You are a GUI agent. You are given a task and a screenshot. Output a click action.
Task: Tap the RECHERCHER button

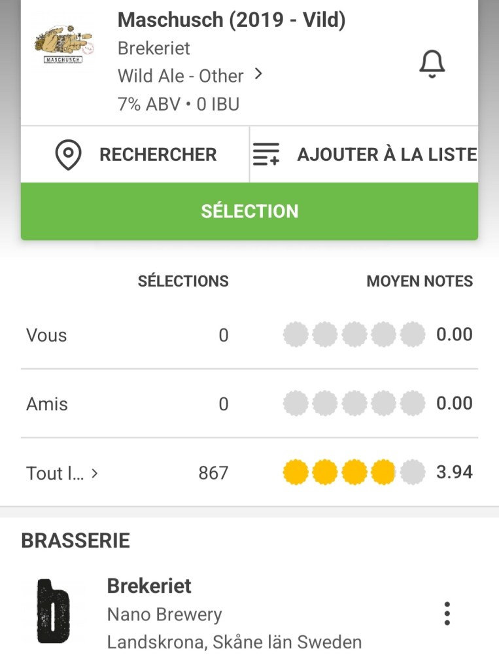point(158,155)
